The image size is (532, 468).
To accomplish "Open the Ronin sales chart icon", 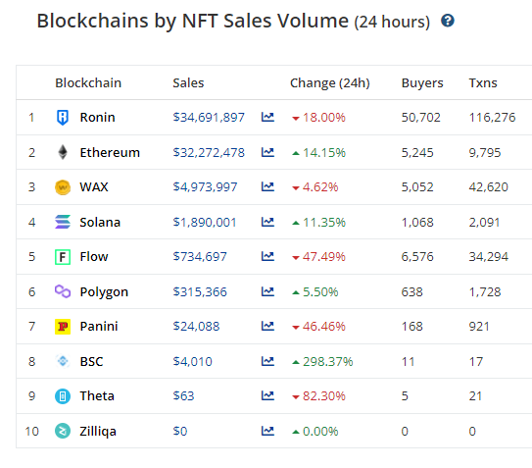I will point(267,118).
